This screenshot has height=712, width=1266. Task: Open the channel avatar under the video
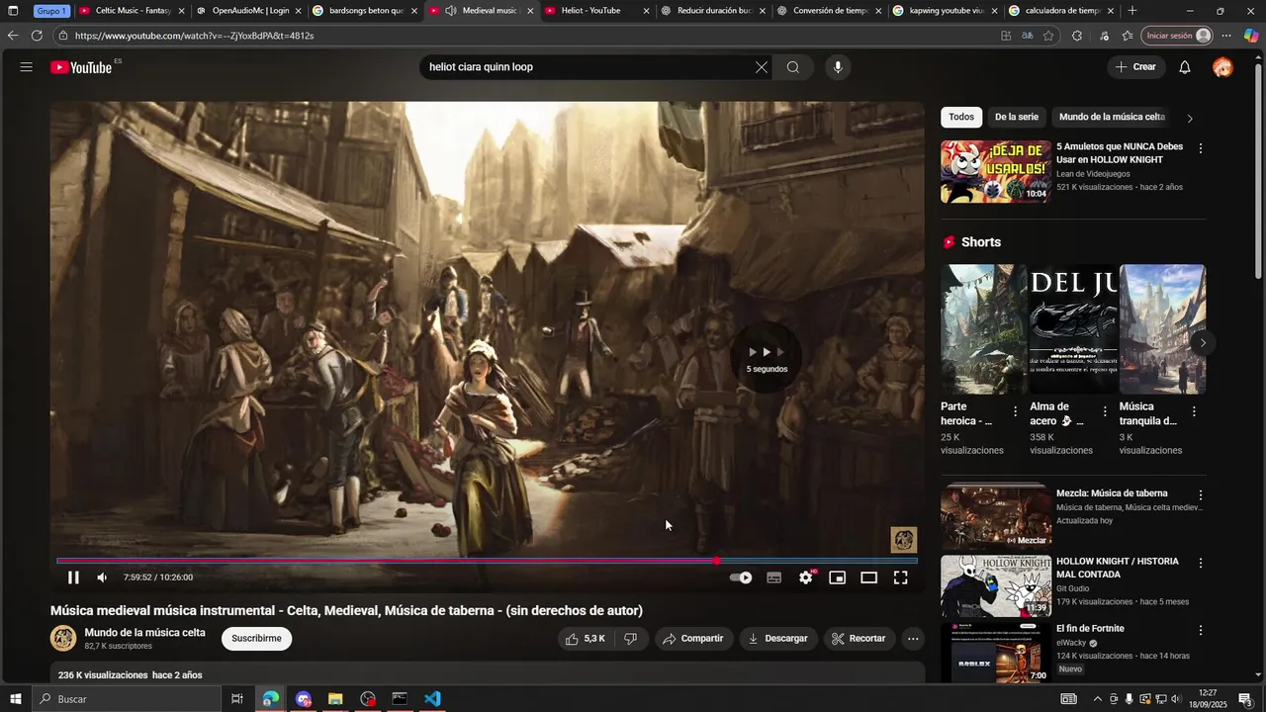[x=63, y=639]
